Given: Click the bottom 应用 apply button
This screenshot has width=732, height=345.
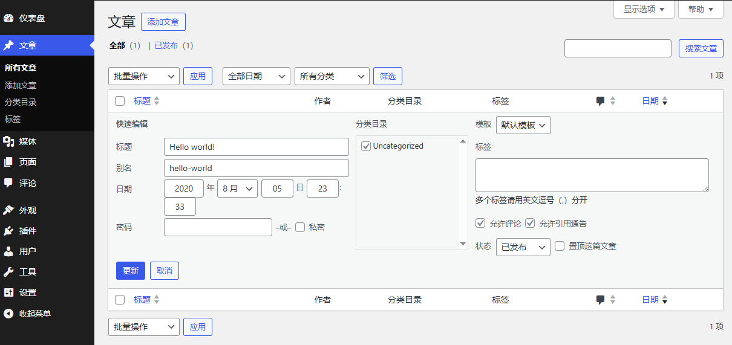Looking at the screenshot, I should [x=198, y=327].
